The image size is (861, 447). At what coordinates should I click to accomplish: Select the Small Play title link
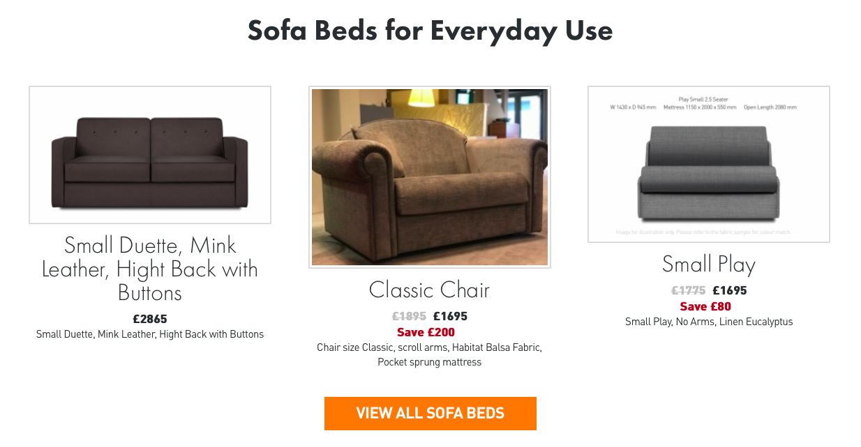708,265
